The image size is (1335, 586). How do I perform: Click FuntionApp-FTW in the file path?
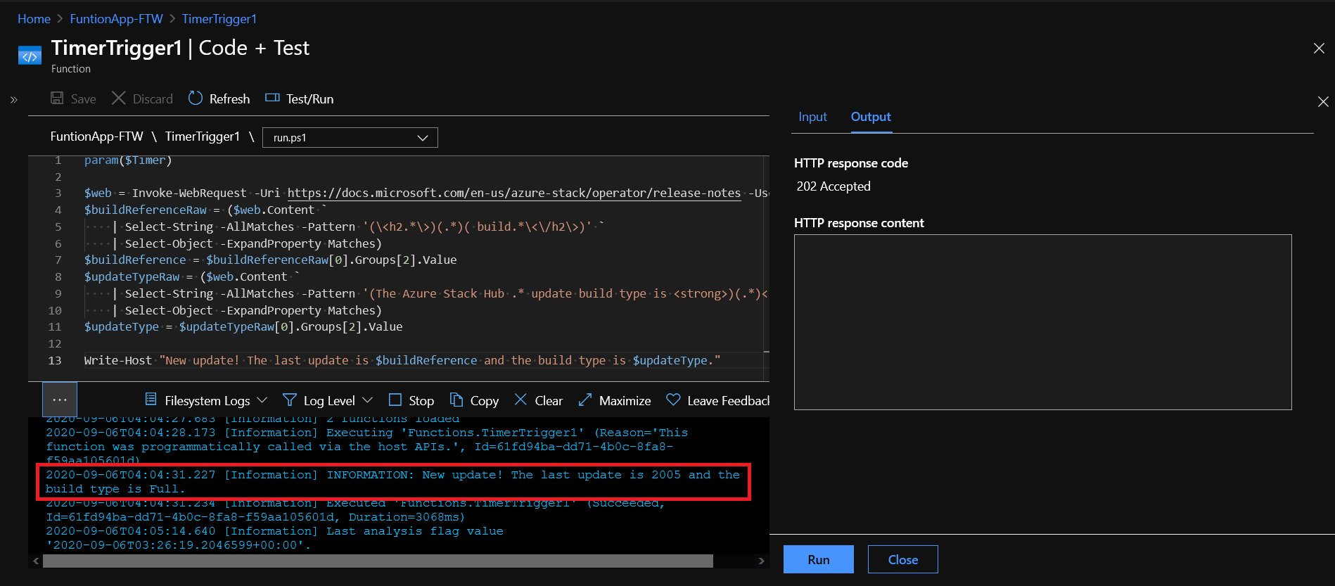click(x=96, y=136)
